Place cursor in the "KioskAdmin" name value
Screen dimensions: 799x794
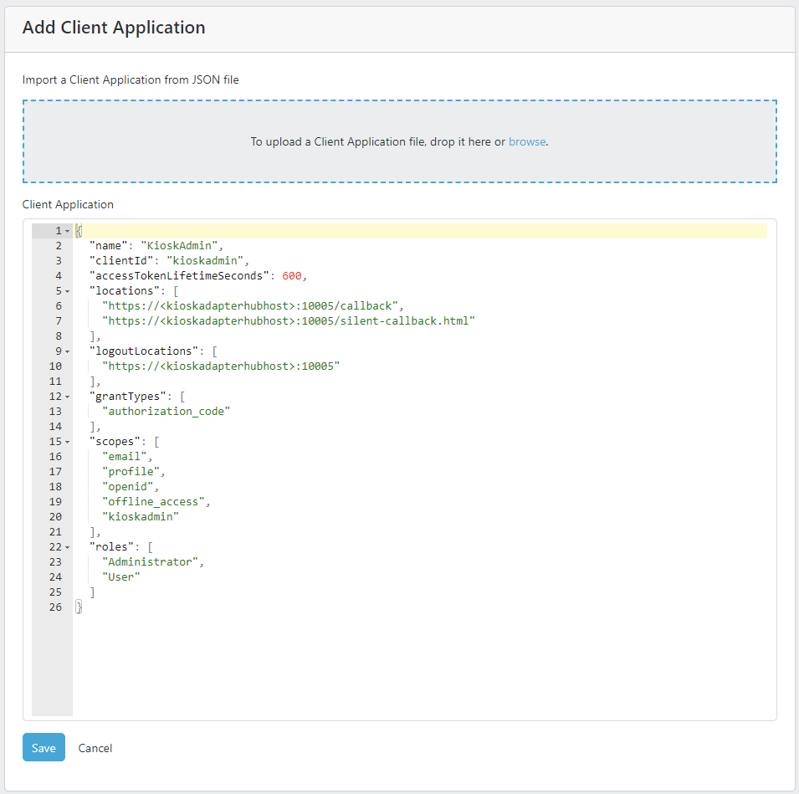click(179, 246)
